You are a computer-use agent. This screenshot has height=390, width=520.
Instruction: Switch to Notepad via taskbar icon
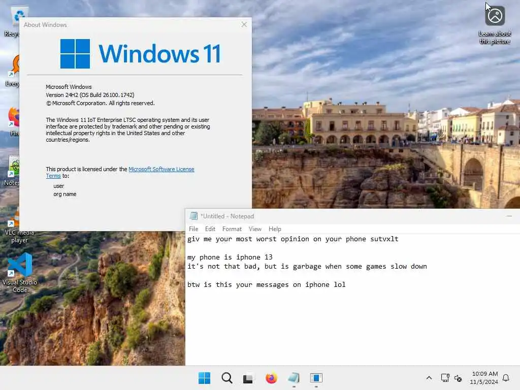(x=294, y=378)
